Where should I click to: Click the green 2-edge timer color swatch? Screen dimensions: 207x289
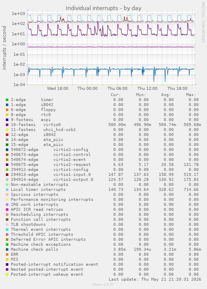pyautogui.click(x=7, y=100)
